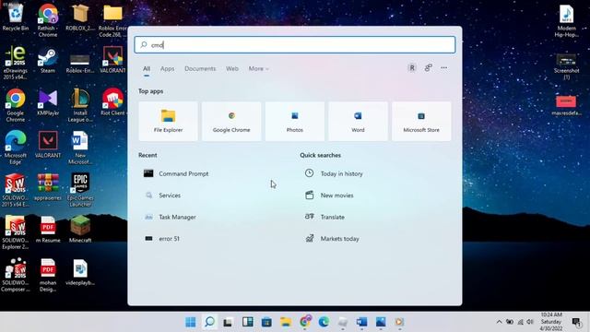590x332 pixels.
Task: Select the maxresdefault image file icon
Action: click(x=566, y=106)
